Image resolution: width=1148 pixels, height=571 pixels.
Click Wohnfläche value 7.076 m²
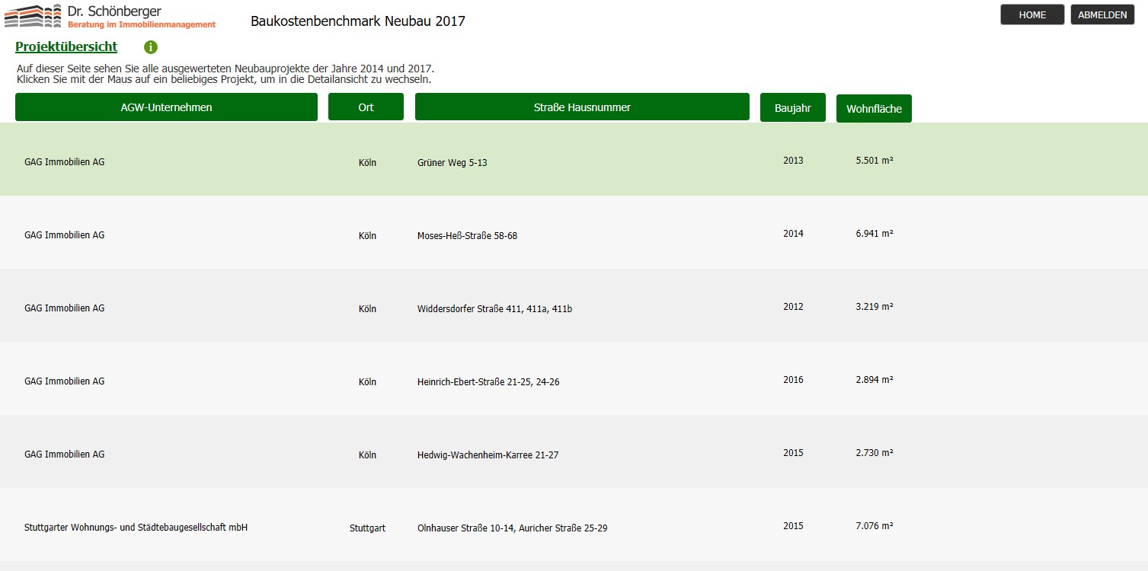[x=875, y=526]
